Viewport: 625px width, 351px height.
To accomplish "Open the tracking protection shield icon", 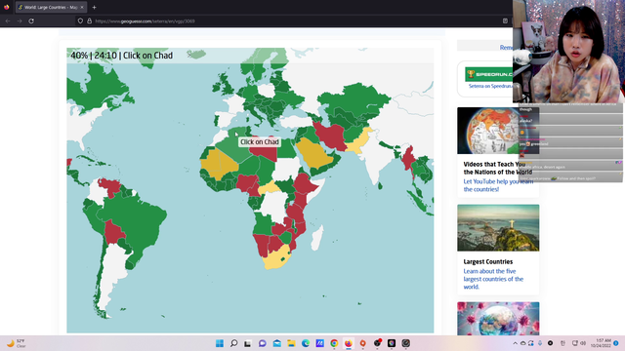I will [x=80, y=21].
